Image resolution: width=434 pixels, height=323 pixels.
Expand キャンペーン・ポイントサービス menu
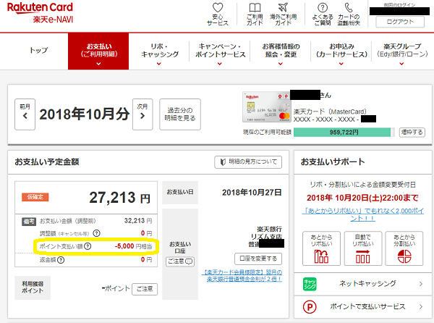tap(220, 51)
